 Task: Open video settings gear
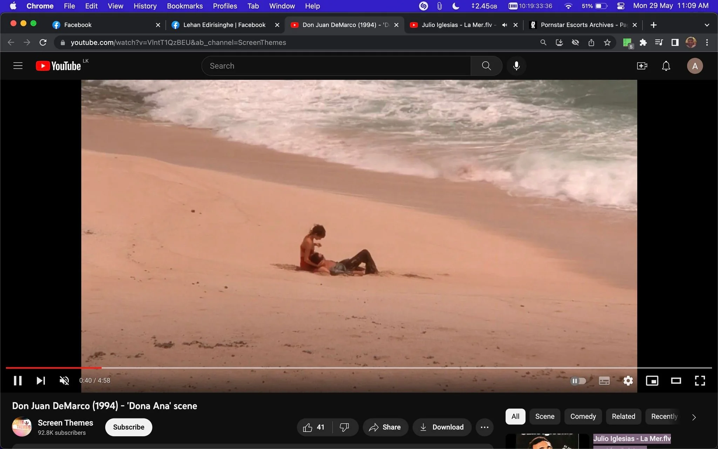(x=628, y=381)
